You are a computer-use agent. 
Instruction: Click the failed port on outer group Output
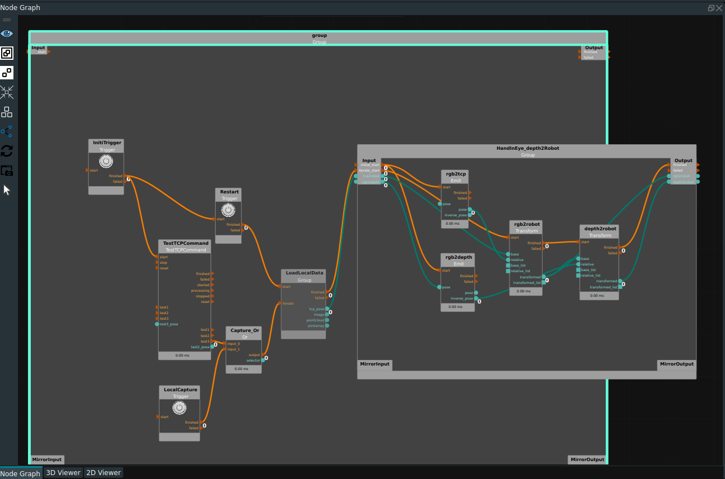[581, 58]
